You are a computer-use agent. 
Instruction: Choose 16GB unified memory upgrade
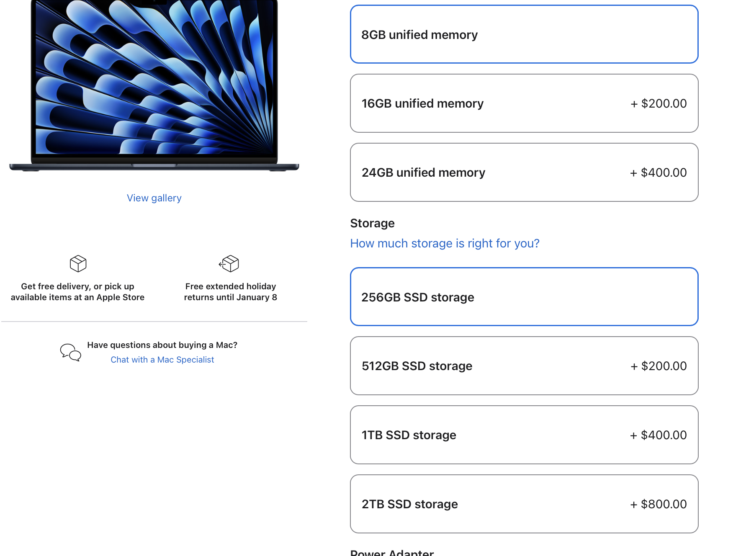coord(524,103)
